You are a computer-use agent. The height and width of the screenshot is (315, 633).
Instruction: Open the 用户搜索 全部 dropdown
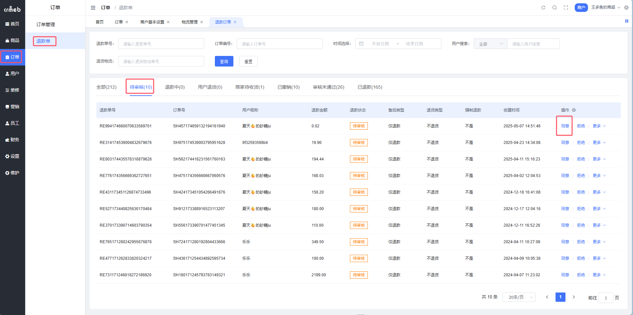coord(490,44)
